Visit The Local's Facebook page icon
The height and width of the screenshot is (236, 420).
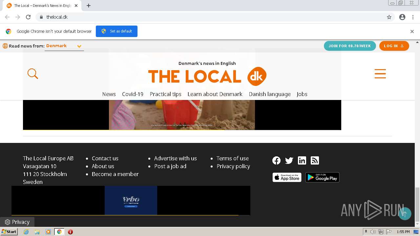[x=277, y=160]
